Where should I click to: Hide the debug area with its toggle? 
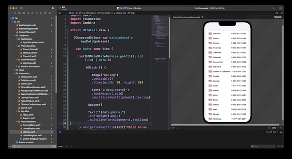(x=281, y=132)
